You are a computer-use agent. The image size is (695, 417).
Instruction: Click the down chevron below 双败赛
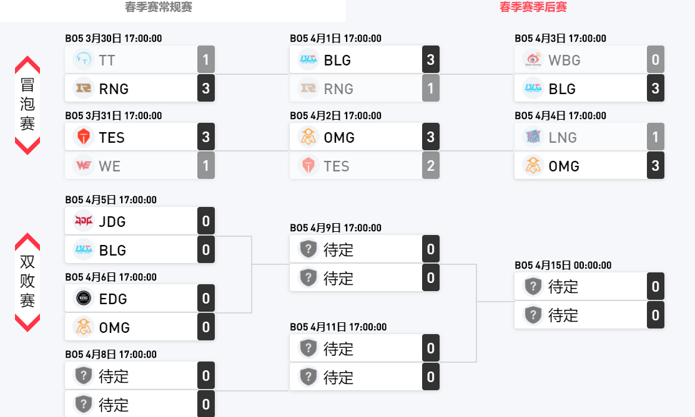tap(27, 322)
